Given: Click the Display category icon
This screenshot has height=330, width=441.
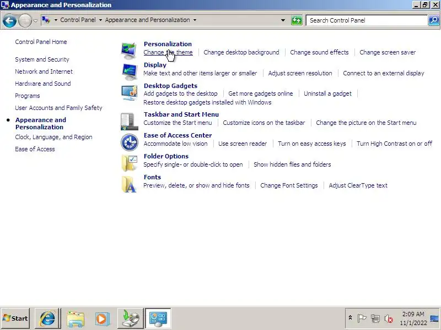Looking at the screenshot, I should (x=130, y=71).
